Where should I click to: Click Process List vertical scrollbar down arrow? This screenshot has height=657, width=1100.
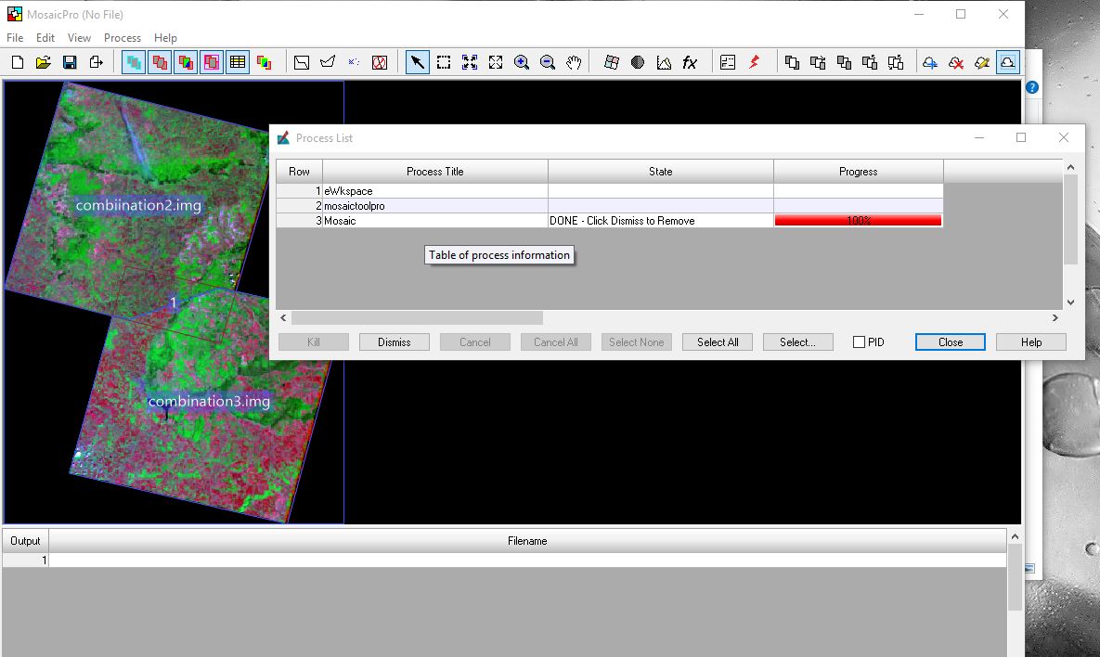(x=1070, y=302)
